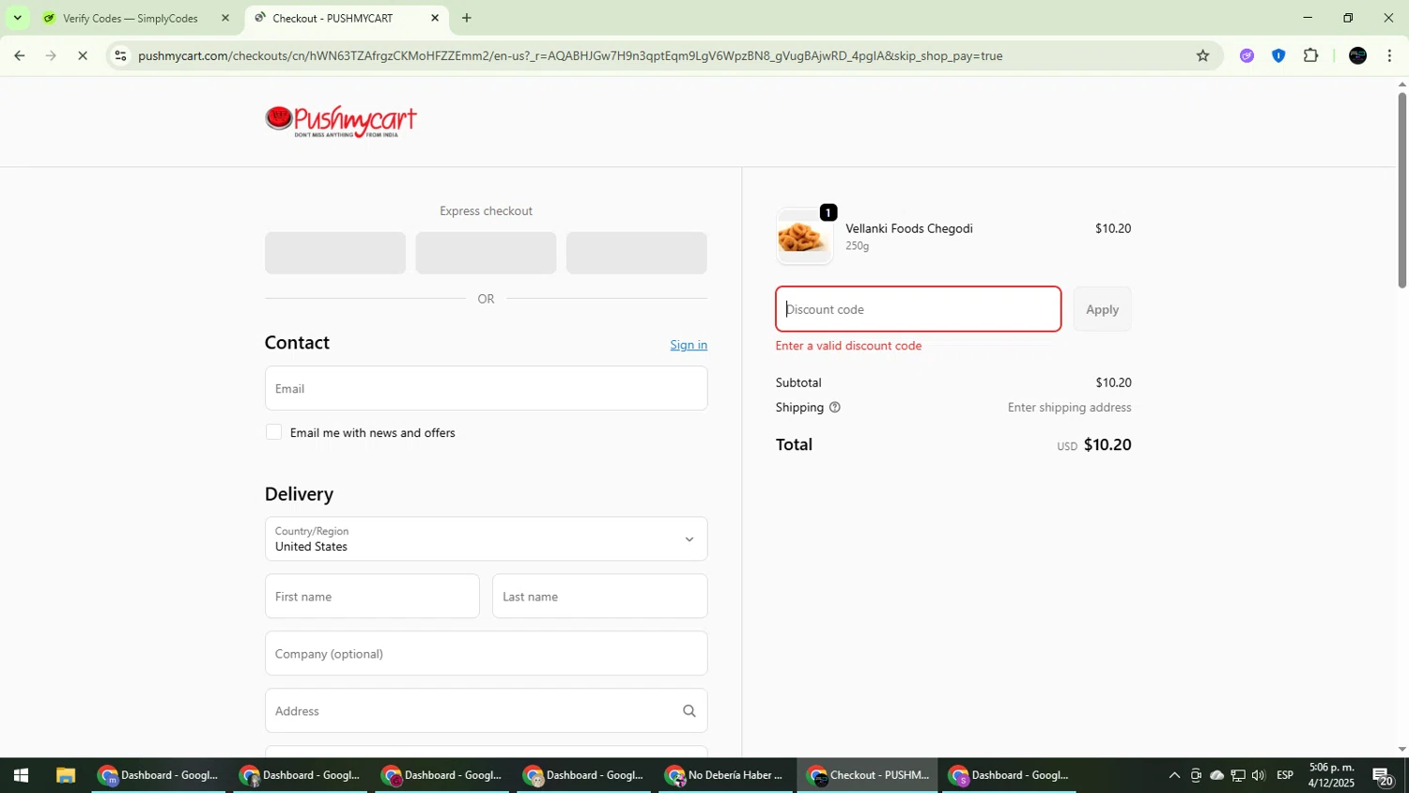The height and width of the screenshot is (793, 1409).
Task: Click the Enter a valid discount code message
Action: 848,346
